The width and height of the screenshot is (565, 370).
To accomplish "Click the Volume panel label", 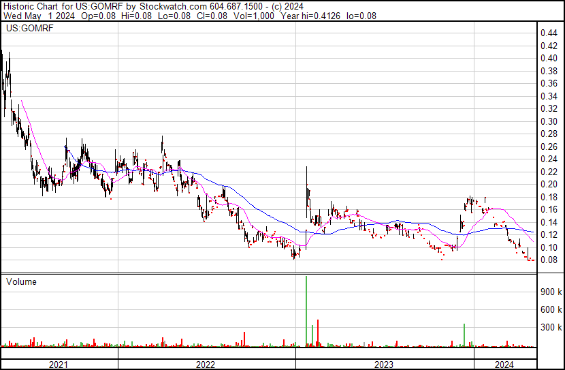I will tap(21, 281).
